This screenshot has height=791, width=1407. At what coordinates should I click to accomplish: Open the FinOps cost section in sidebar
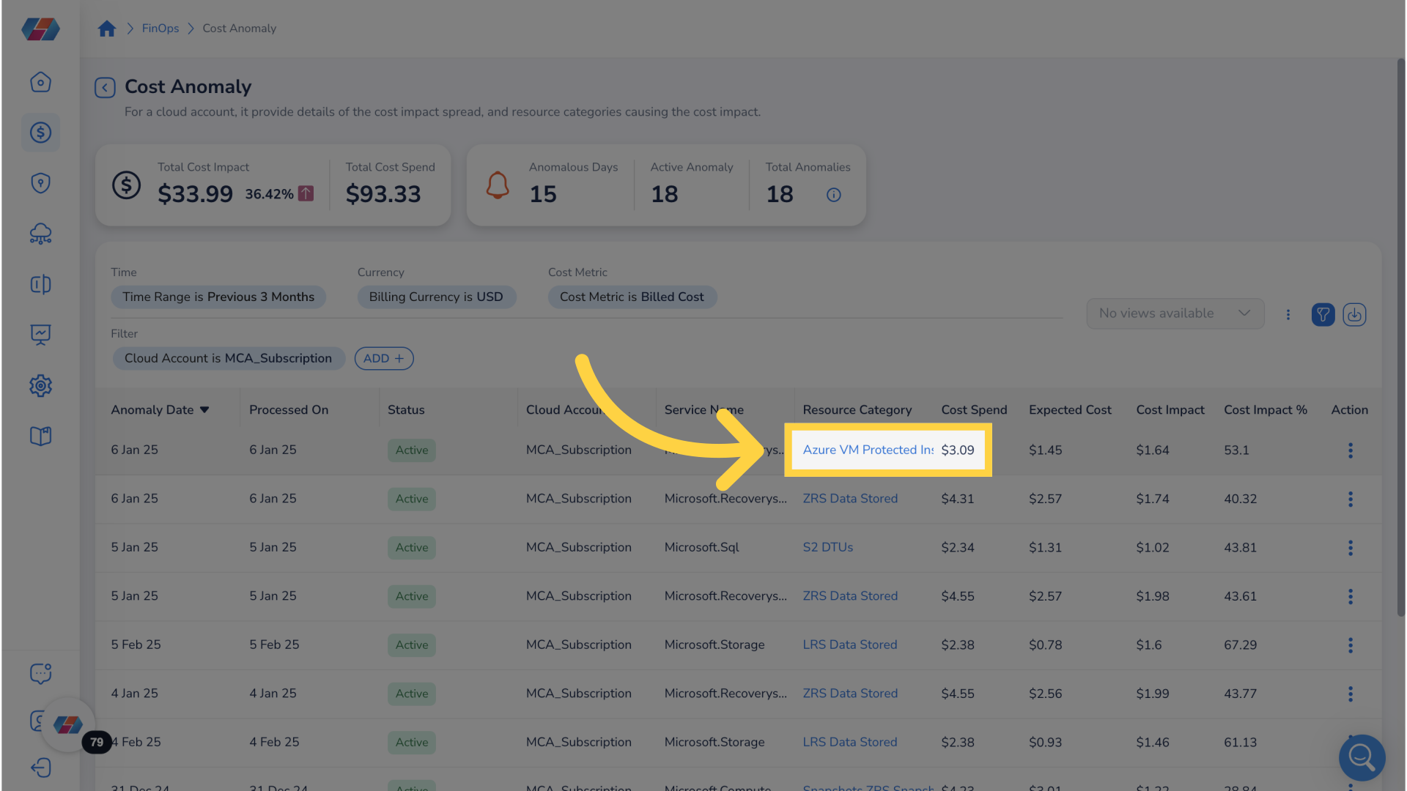click(x=40, y=133)
